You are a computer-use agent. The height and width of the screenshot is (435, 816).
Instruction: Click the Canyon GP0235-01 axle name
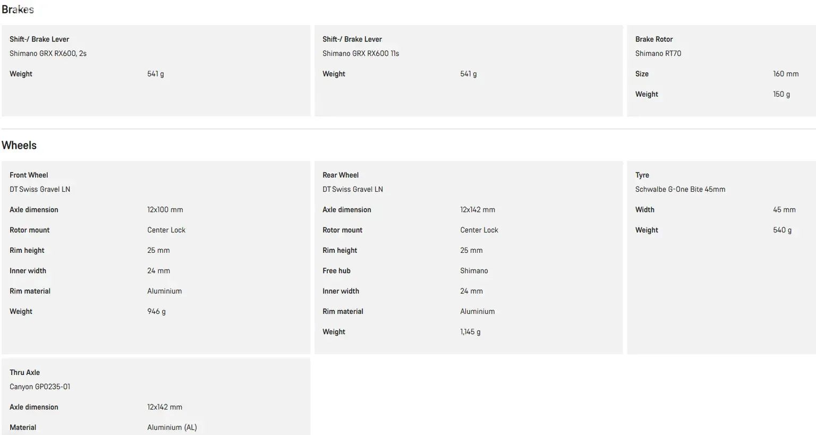point(40,387)
